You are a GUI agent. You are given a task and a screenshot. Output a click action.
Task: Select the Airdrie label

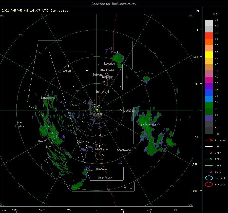tap(100, 135)
